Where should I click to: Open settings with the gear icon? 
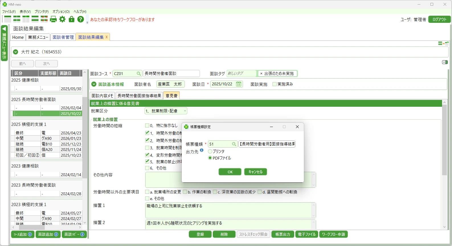tap(62, 19)
